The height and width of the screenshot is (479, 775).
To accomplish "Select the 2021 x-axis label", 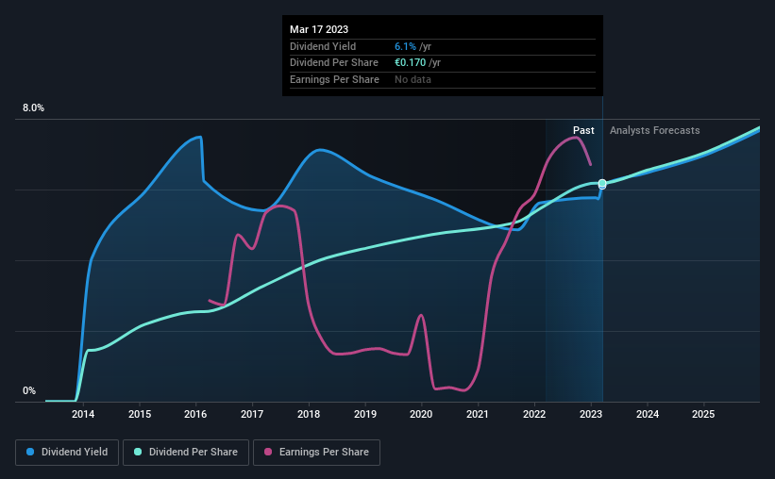I will coord(478,414).
